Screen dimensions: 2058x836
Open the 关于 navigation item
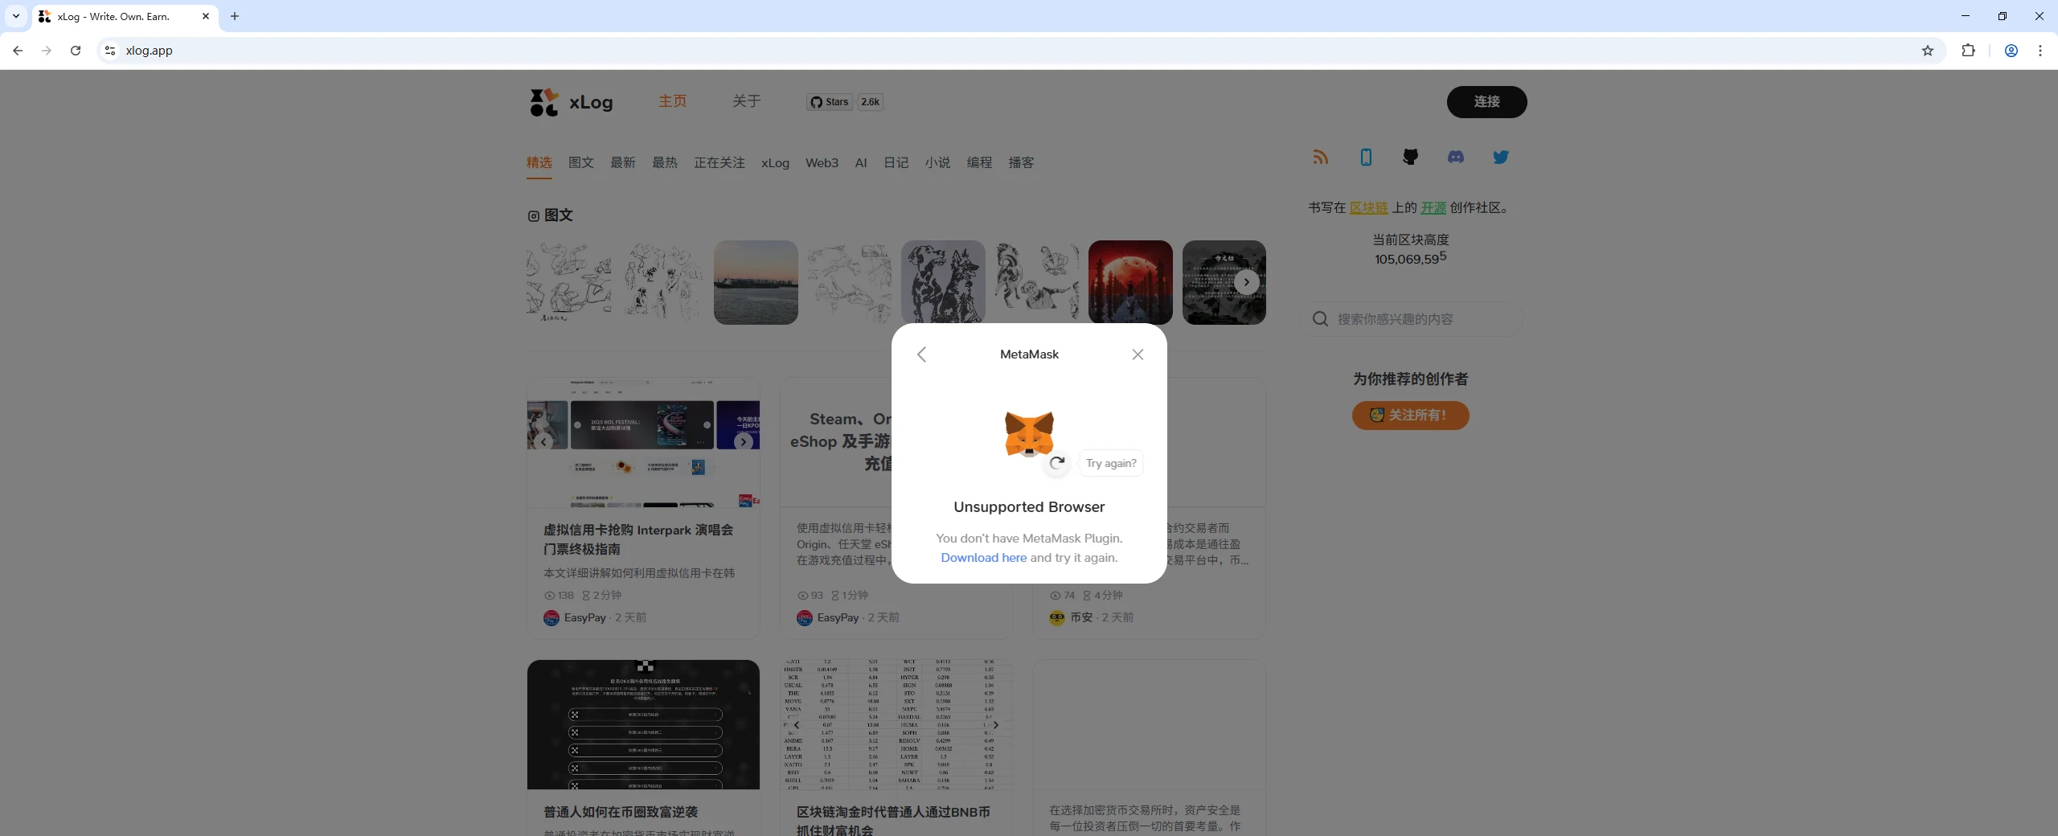pyautogui.click(x=746, y=101)
